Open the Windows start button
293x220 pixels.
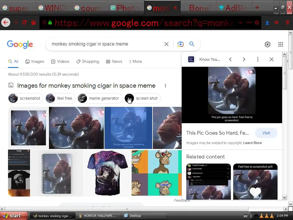tap(13, 216)
